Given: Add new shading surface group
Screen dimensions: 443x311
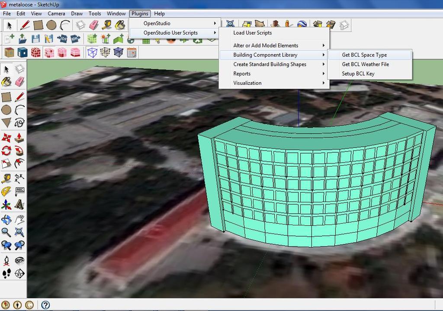Looking at the screenshot, I should pos(105,38).
